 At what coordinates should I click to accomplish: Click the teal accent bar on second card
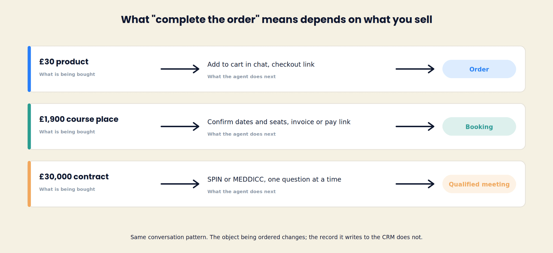pos(29,126)
